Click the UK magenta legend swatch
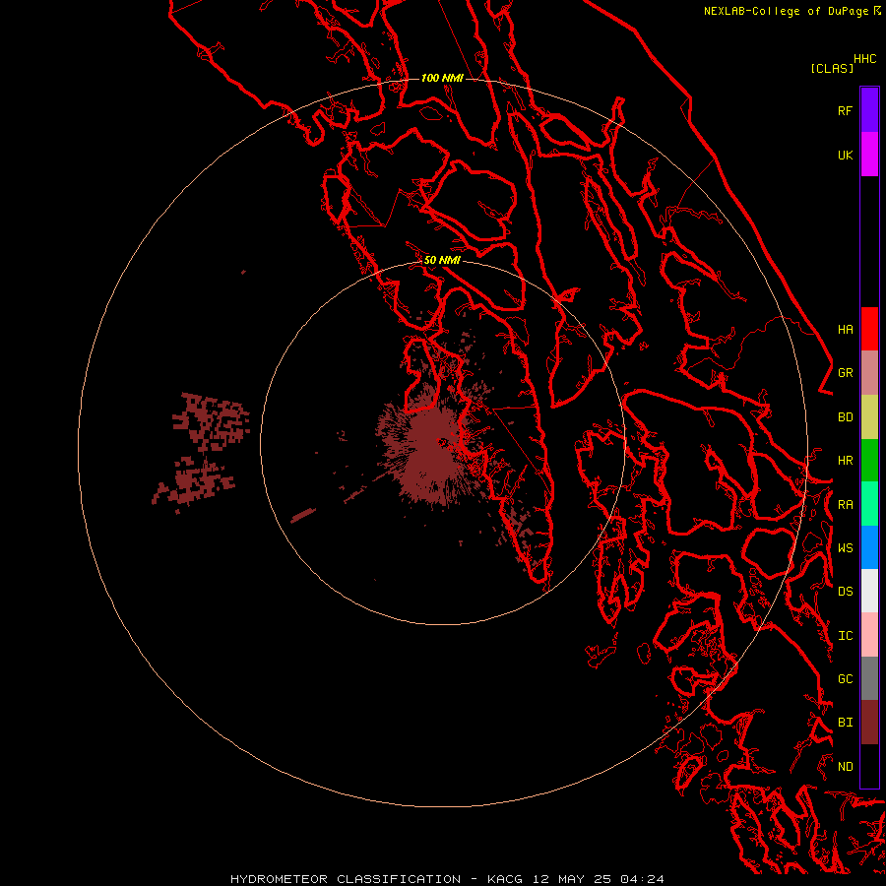Viewport: 886px width, 886px height. coord(869,155)
